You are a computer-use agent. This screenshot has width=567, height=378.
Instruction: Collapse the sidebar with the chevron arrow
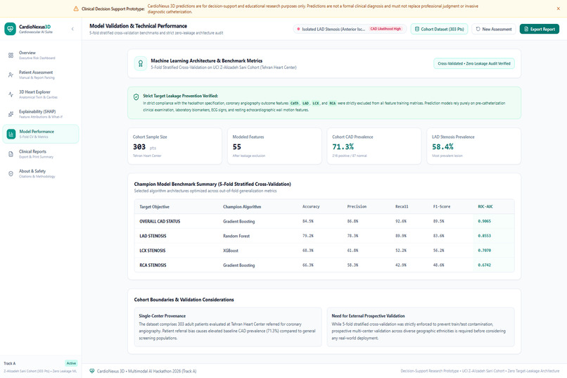coord(72,29)
